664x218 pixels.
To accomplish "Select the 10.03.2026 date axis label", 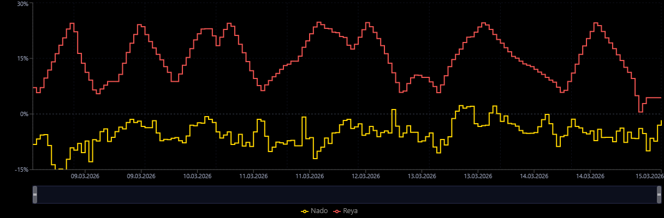I will tap(197, 176).
